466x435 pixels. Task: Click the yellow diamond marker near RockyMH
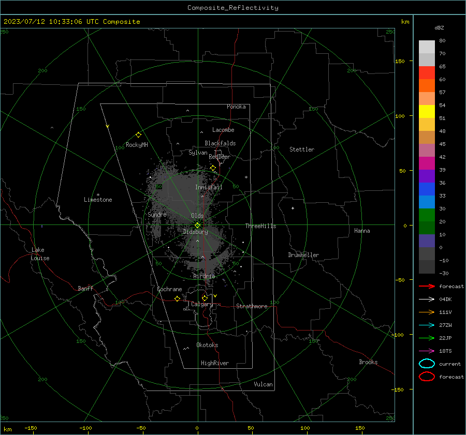(x=138, y=135)
